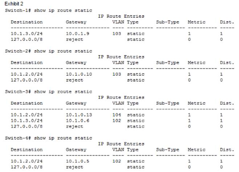Select the Sub-Type header in Switch-2 table
The height and width of the screenshot is (172, 239).
point(168,63)
